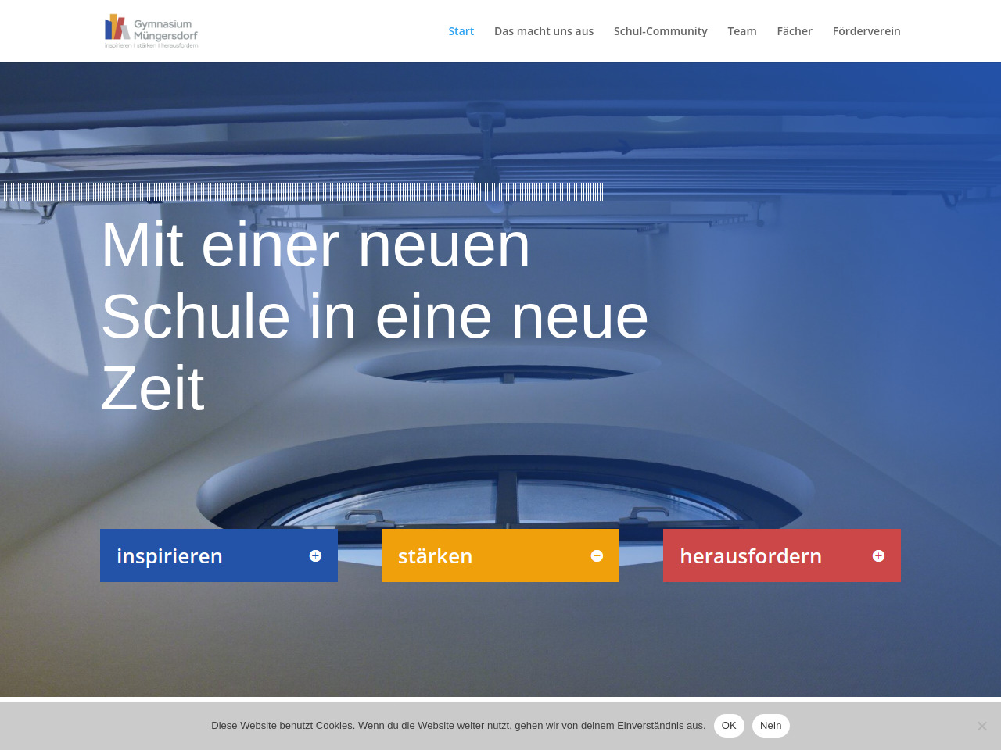Click the Gymnasium Müngersdorf logo
Image resolution: width=1001 pixels, height=750 pixels.
(x=151, y=31)
